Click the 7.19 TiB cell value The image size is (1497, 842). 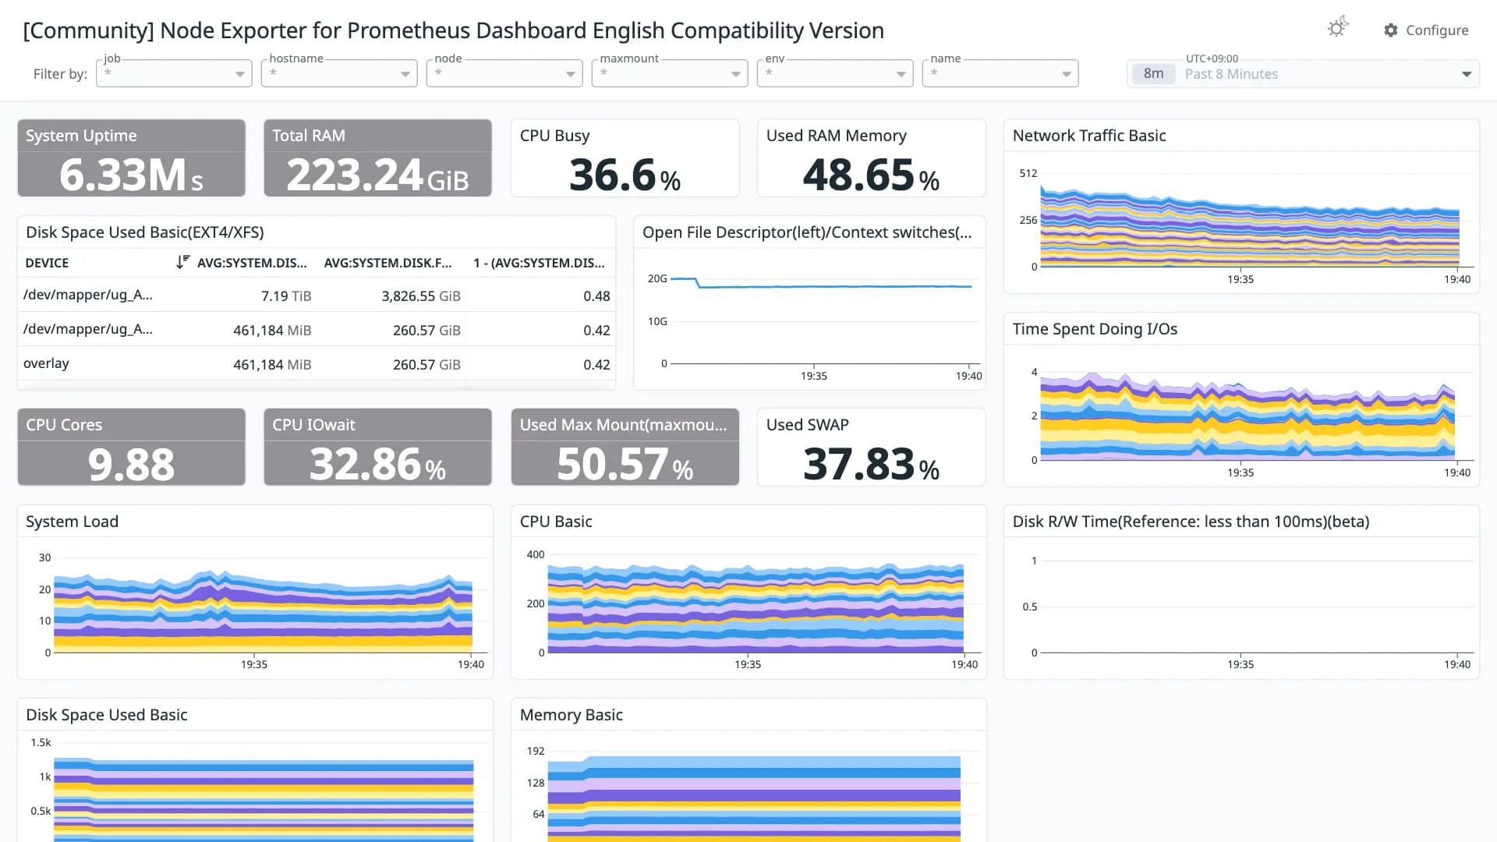tap(285, 296)
